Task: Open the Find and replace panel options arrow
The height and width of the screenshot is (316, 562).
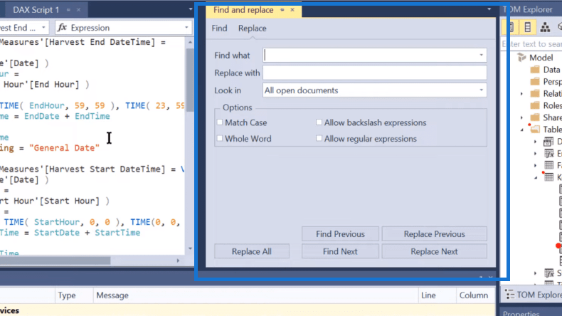Action: click(489, 9)
